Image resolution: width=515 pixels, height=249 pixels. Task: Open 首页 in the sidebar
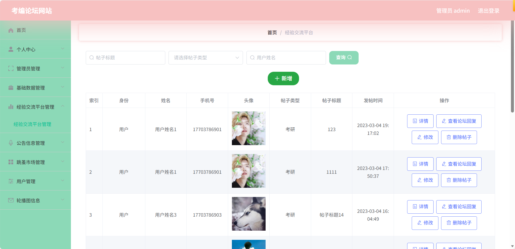35,30
